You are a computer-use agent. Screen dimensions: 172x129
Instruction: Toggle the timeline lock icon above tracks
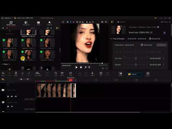(x=21, y=79)
